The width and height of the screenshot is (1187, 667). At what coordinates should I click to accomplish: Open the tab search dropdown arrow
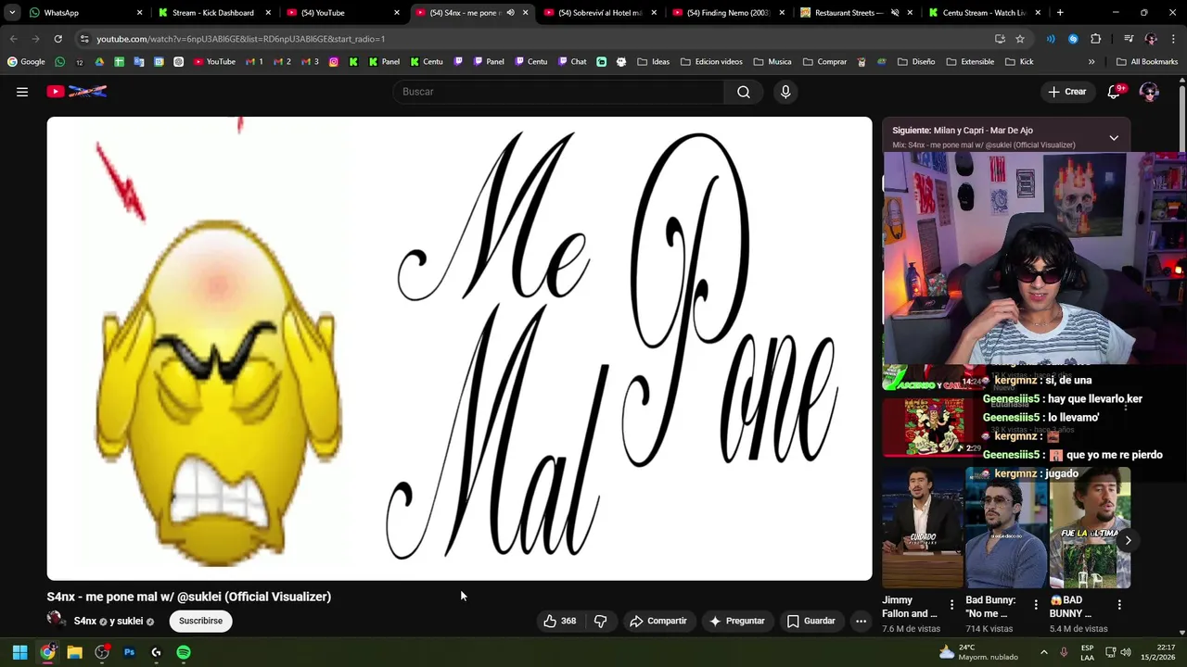point(12,13)
